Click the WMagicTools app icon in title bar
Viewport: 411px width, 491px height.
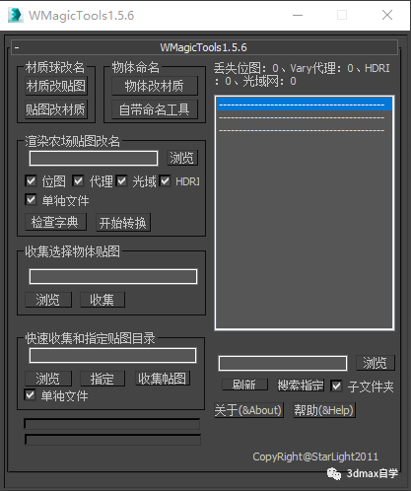point(15,15)
